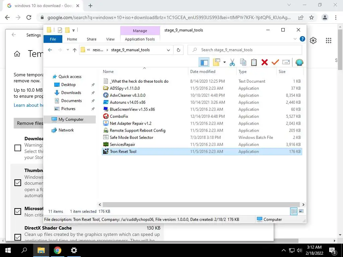Click the Chrome address bar URL

pos(169,17)
